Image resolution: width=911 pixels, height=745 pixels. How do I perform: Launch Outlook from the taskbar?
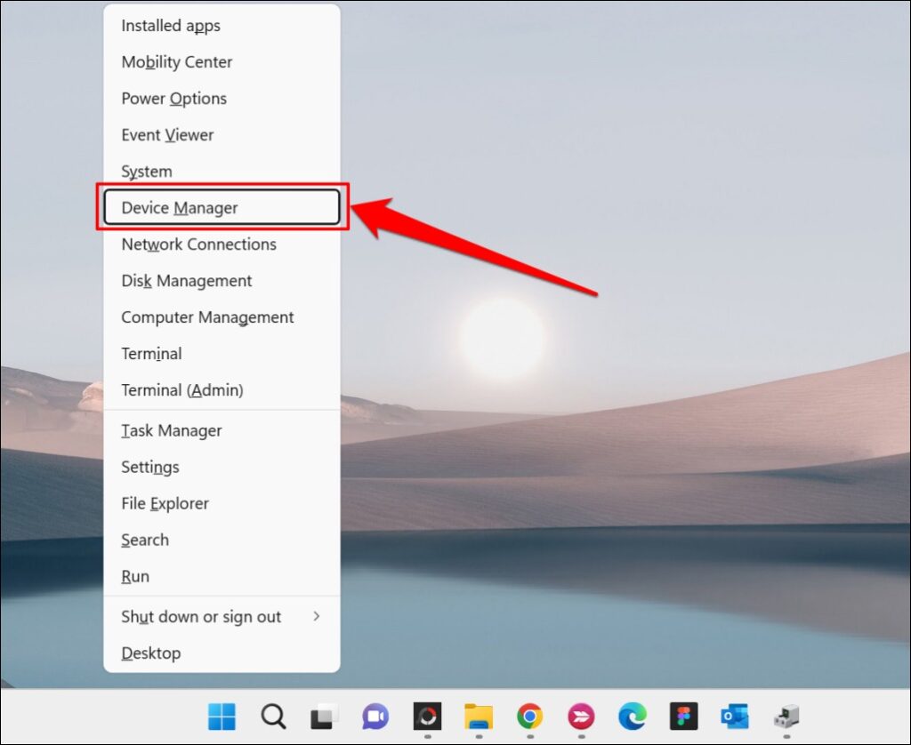pos(735,717)
